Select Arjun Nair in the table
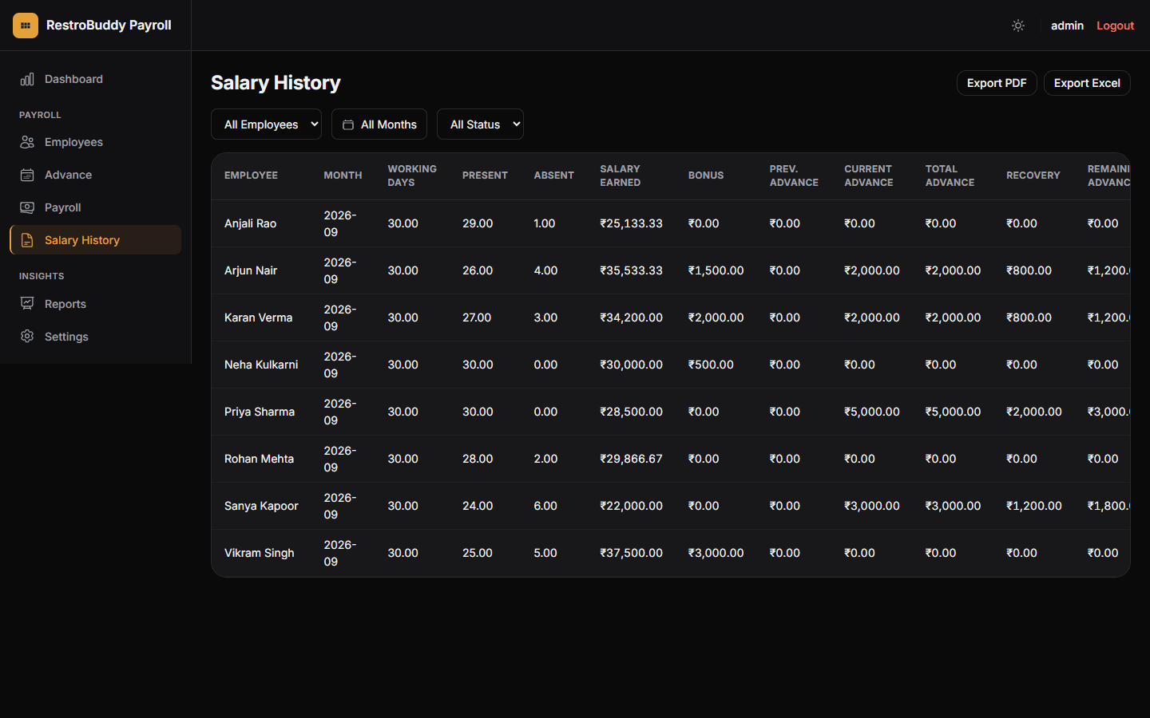This screenshot has height=718, width=1150. (x=251, y=270)
